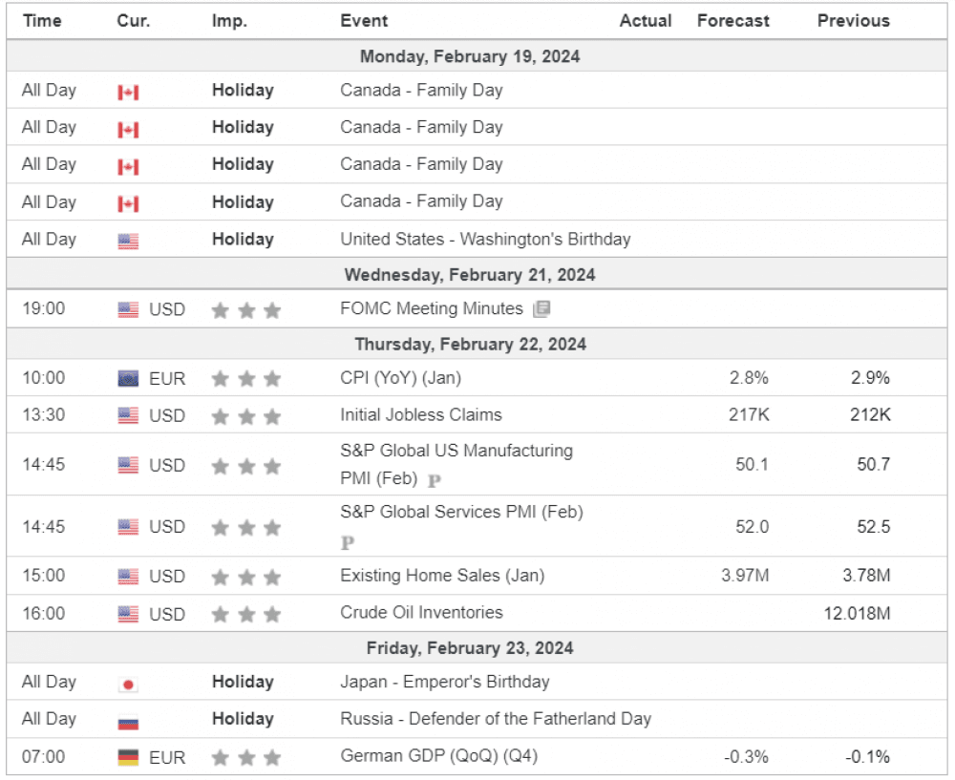Click importance stars for German GDP row

click(246, 758)
